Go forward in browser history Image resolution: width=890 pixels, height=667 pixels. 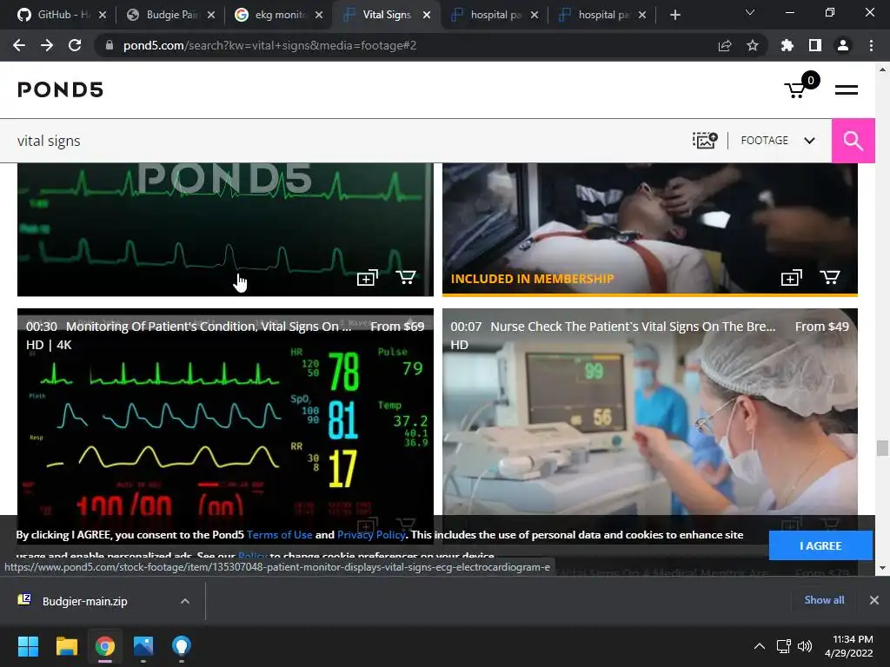click(47, 45)
